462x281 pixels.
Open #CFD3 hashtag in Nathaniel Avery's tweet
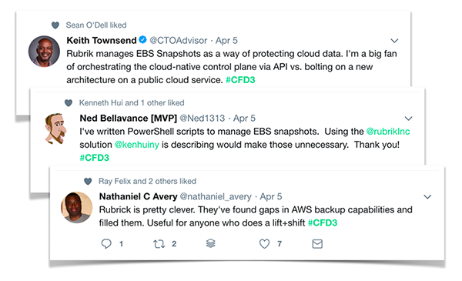pos(323,222)
